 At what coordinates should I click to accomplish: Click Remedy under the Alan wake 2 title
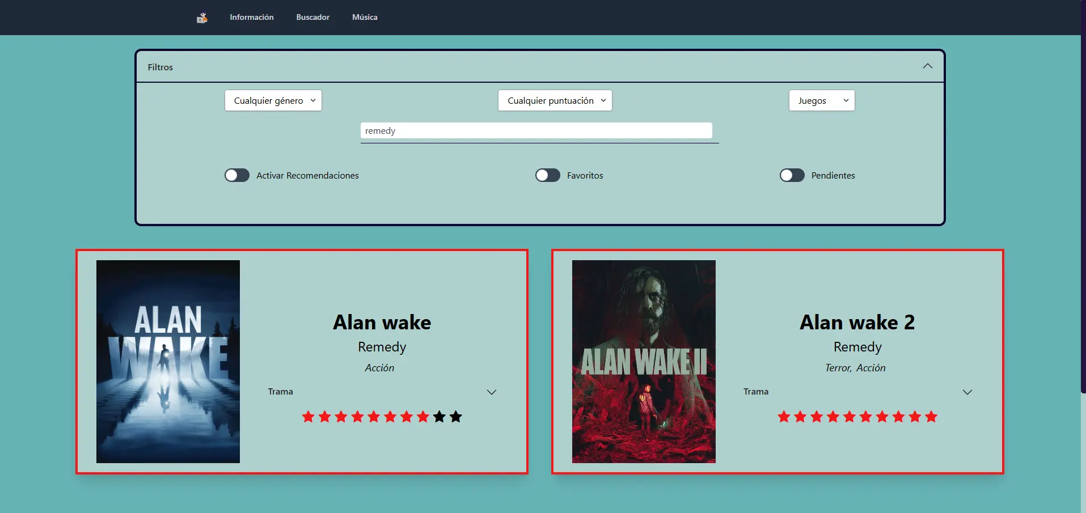pyautogui.click(x=857, y=347)
